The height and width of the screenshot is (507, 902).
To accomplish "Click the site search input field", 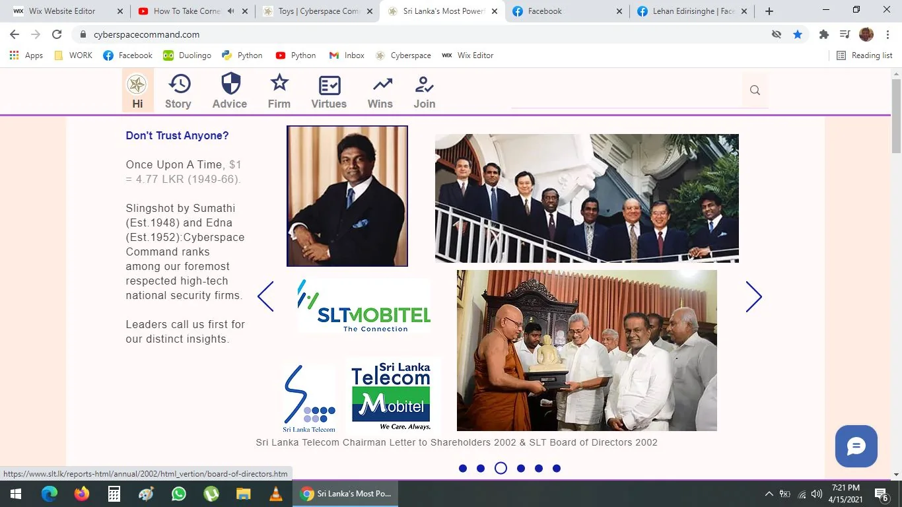I will pos(627,91).
